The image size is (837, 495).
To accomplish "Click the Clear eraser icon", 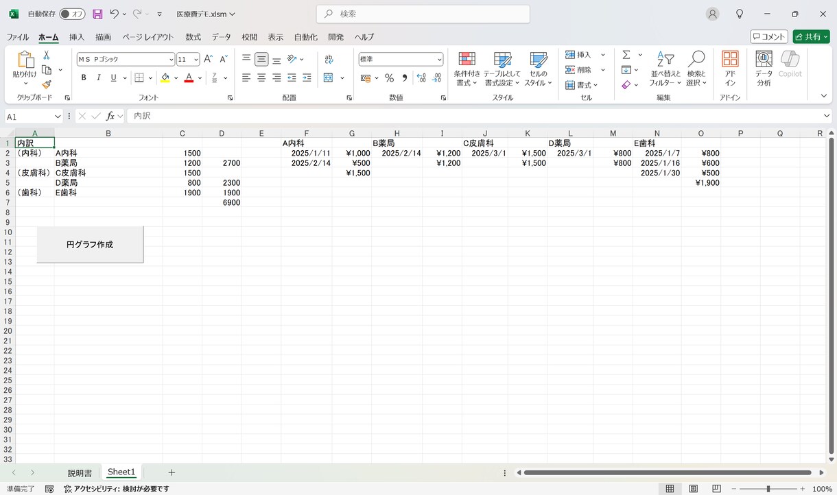I will [x=626, y=85].
